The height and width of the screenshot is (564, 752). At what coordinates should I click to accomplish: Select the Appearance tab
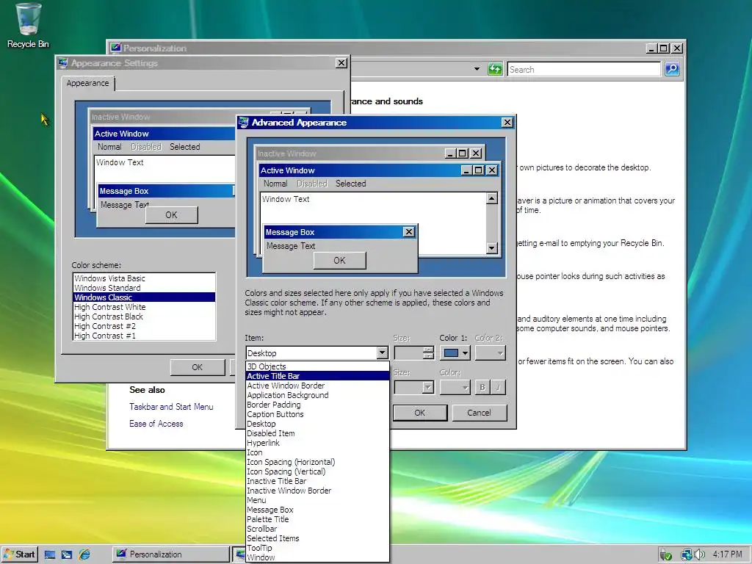pos(88,83)
